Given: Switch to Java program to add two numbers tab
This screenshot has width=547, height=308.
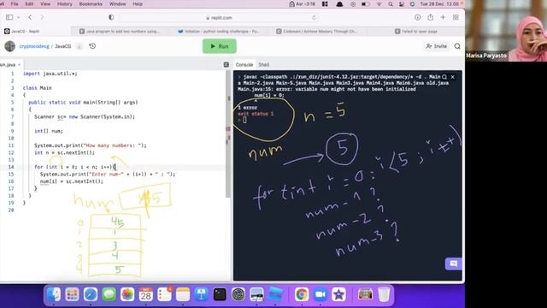Looking at the screenshot, I should (120, 31).
